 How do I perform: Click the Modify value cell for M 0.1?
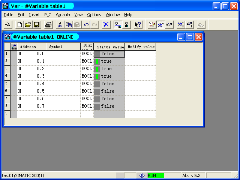click(x=140, y=61)
